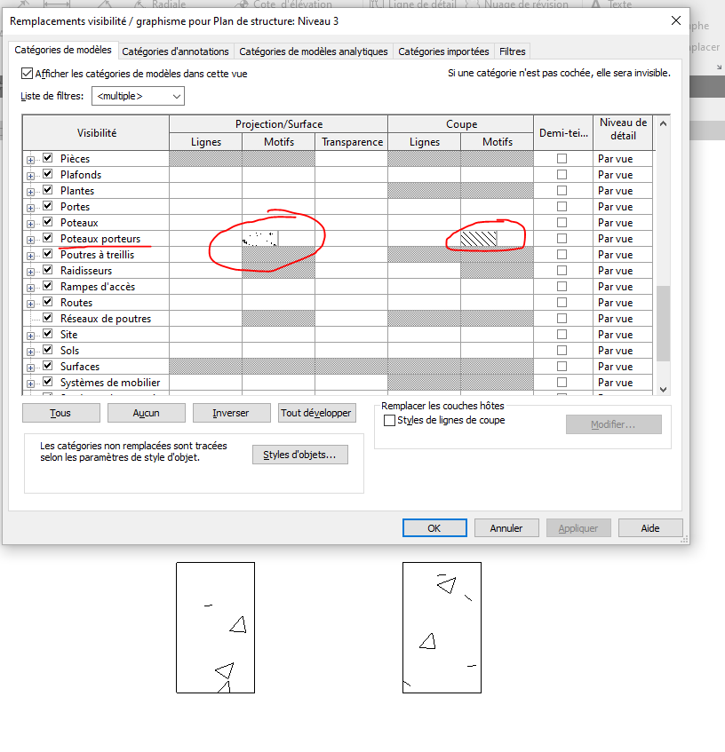Click the Inverser button
The height and width of the screenshot is (752, 725).
pos(231,413)
